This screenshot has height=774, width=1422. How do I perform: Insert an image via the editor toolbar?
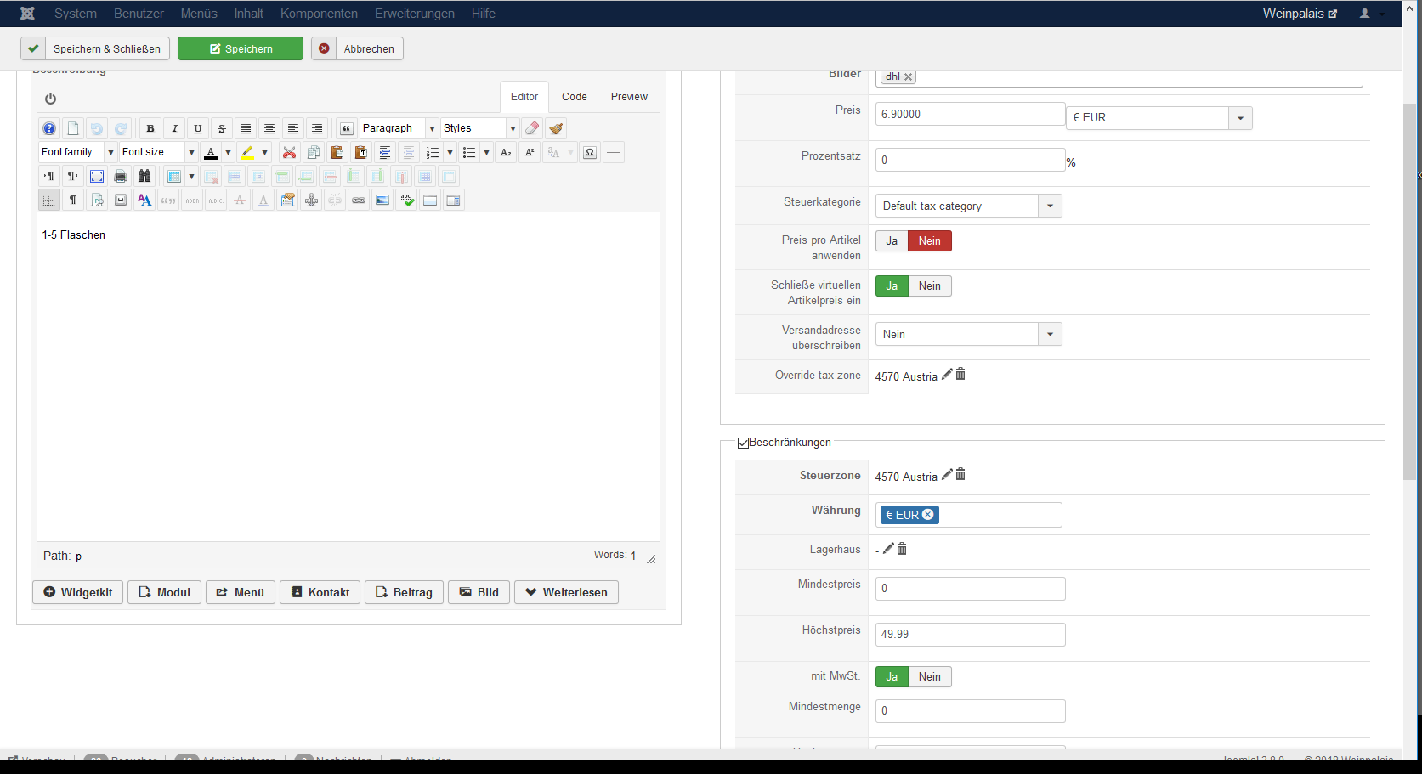[x=382, y=200]
